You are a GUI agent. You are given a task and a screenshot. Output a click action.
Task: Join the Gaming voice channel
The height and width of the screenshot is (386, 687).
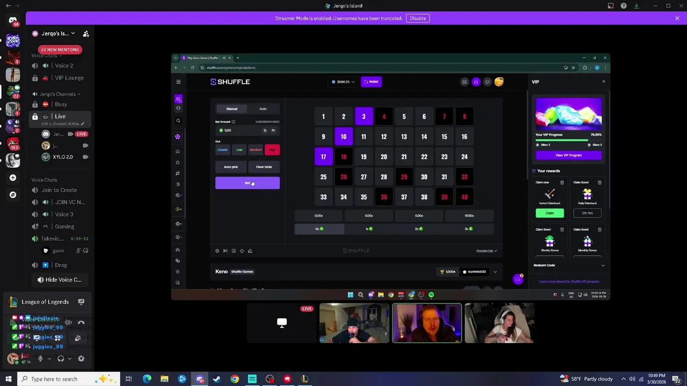point(59,226)
